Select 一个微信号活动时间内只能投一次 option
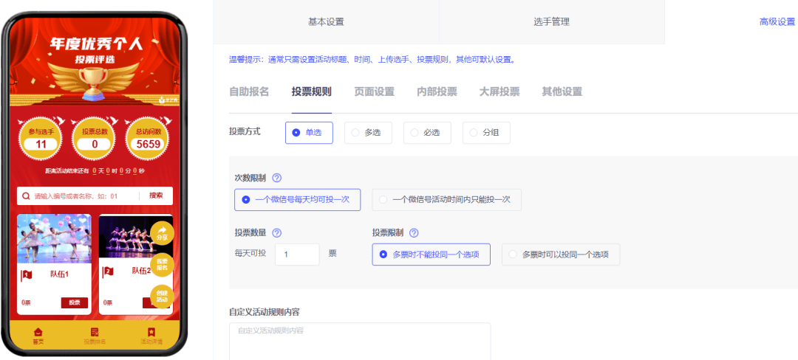Image resolution: width=798 pixels, height=360 pixels. (447, 199)
